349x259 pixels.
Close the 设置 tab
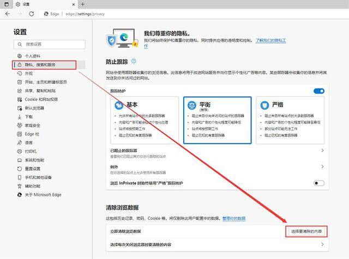74,4
